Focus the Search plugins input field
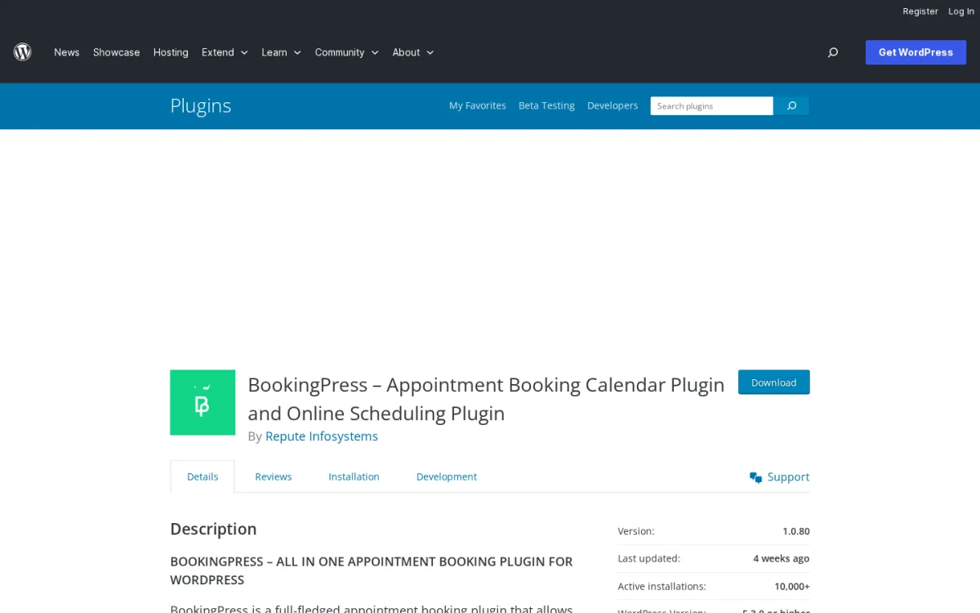The image size is (980, 613). (x=711, y=105)
